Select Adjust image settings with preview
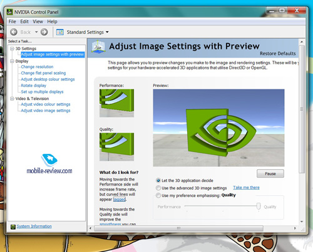 point(53,54)
